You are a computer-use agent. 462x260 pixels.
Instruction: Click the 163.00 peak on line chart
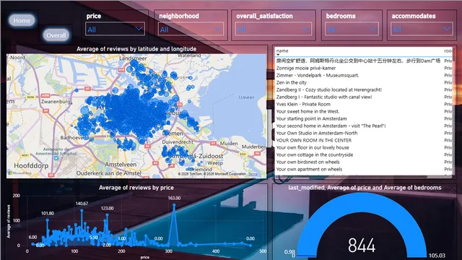click(174, 205)
